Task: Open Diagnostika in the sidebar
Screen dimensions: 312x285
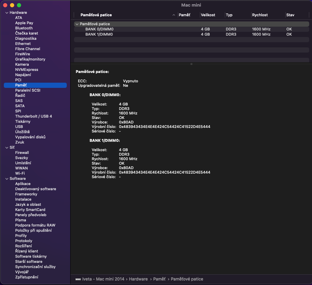Action: 26,38
